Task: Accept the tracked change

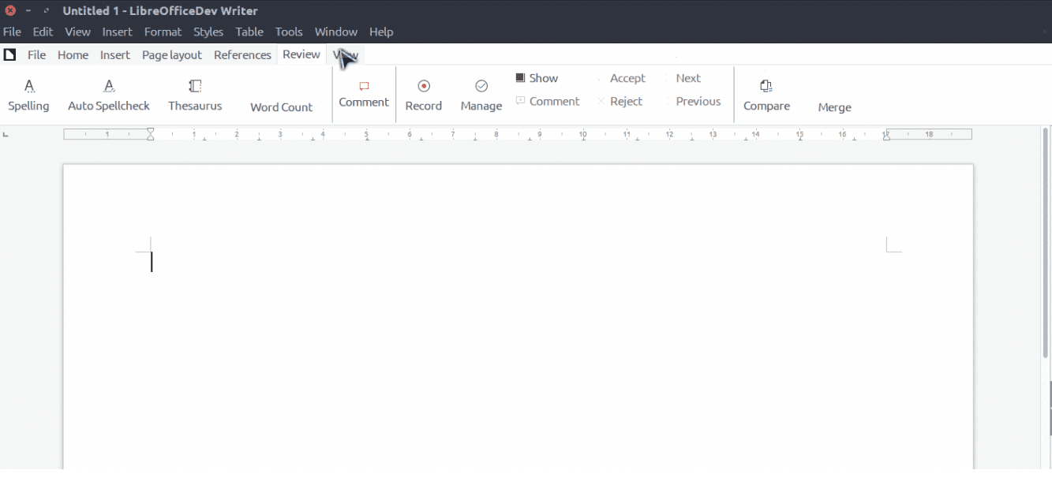Action: (621, 78)
